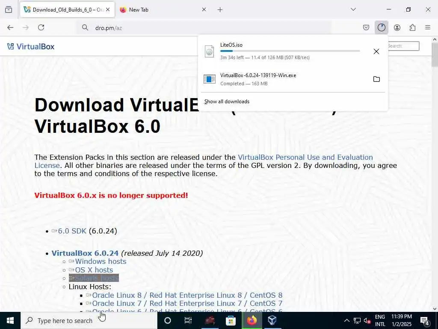The width and height of the screenshot is (438, 329).
Task: Open Oracle Linux 8 / CentOS 8 link
Action: tap(187, 295)
